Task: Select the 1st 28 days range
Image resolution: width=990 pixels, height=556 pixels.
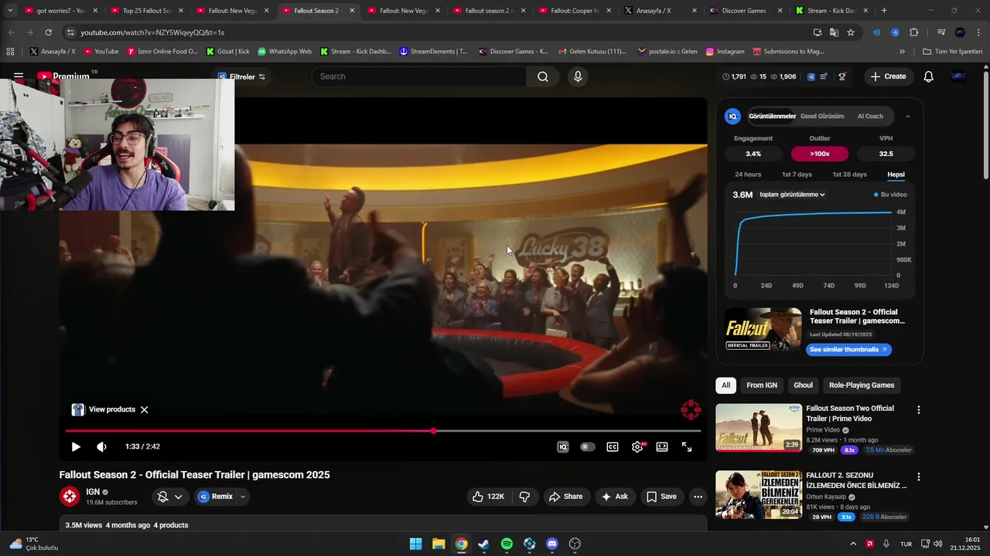Action: coord(849,175)
